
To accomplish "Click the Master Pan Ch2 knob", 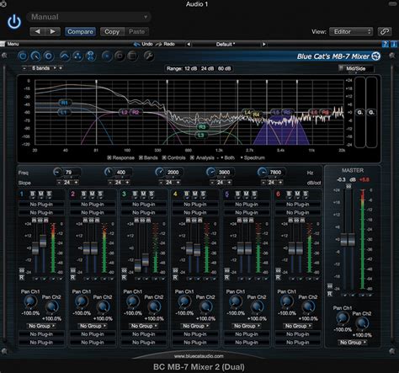I will click(362, 323).
